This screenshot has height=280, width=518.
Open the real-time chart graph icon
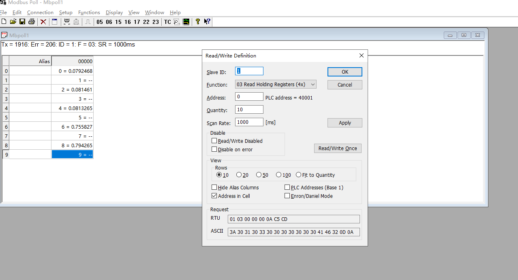[x=186, y=22]
